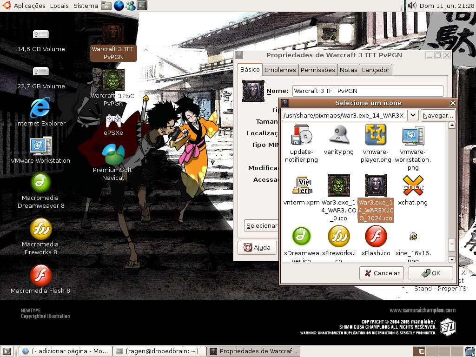
Task: Select the orc War3.exe_14_WAR3.ICO_0.ico icon
Action: [x=338, y=186]
